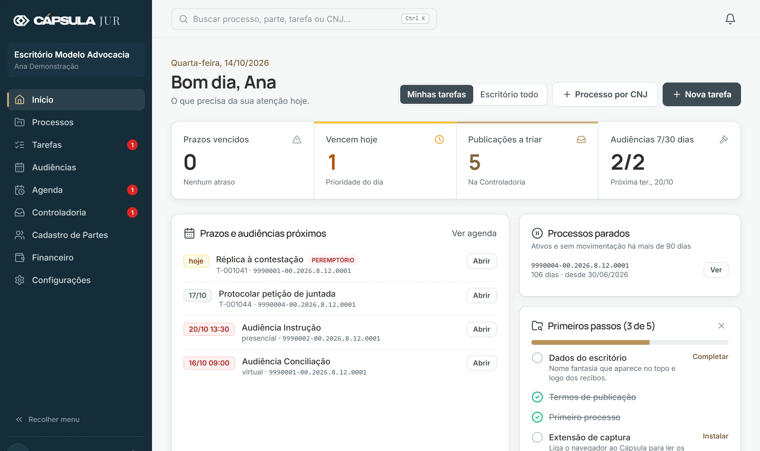Click the red badge on Tarefas
The width and height of the screenshot is (760, 451).
tap(132, 145)
